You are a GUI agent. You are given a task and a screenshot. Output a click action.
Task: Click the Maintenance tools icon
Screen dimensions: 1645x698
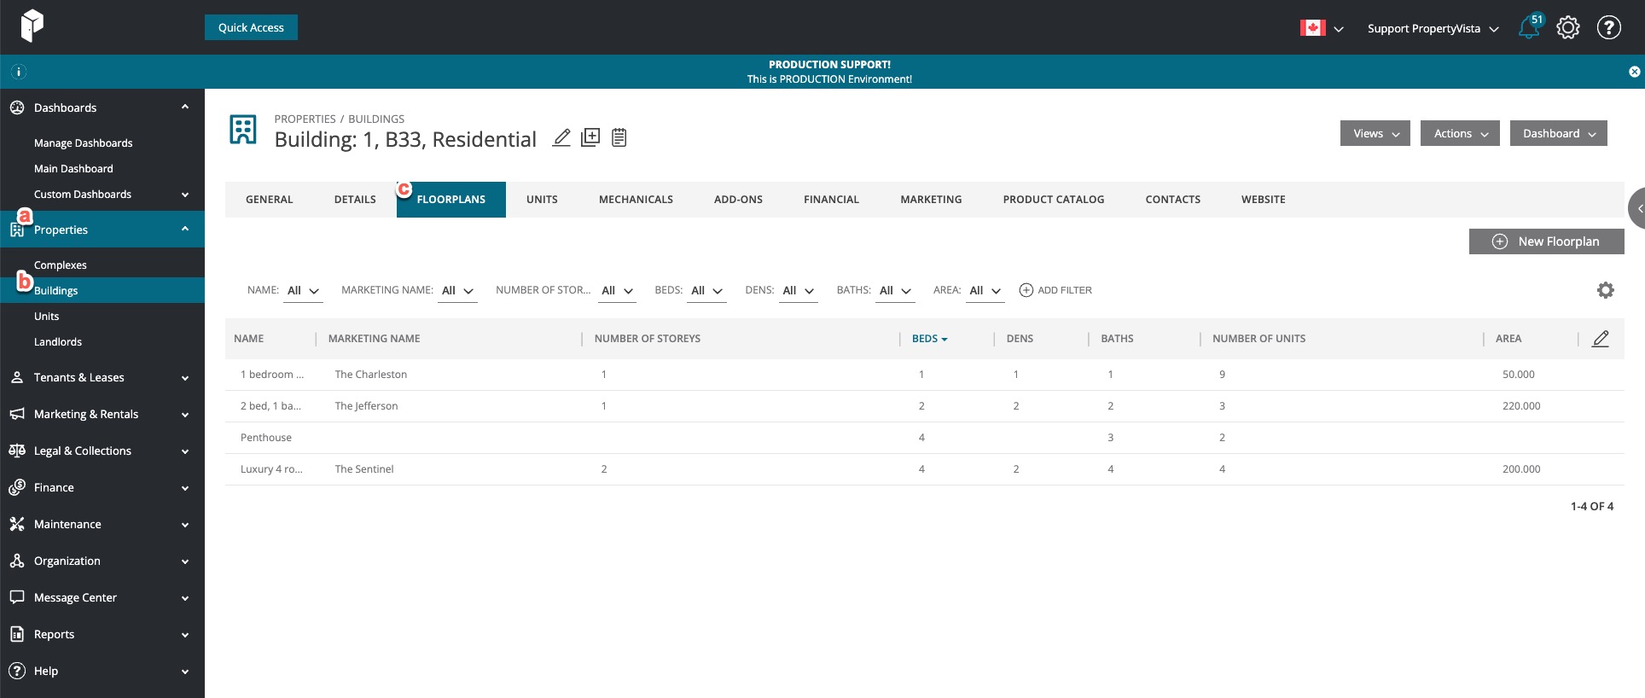tap(17, 524)
